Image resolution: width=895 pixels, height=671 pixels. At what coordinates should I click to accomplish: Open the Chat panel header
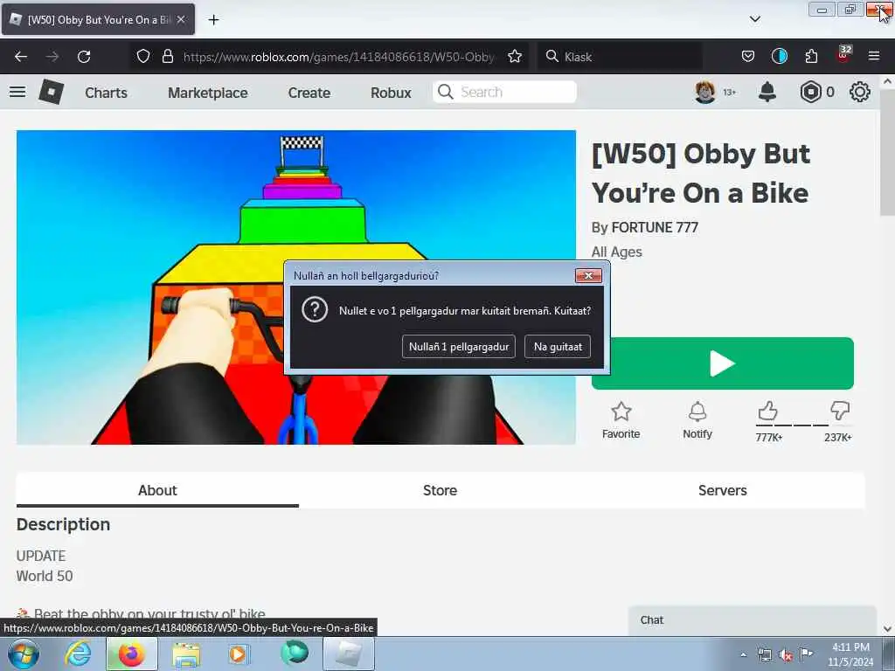tap(752, 620)
